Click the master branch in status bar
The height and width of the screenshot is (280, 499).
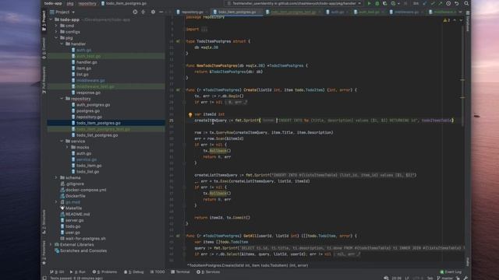point(445,278)
